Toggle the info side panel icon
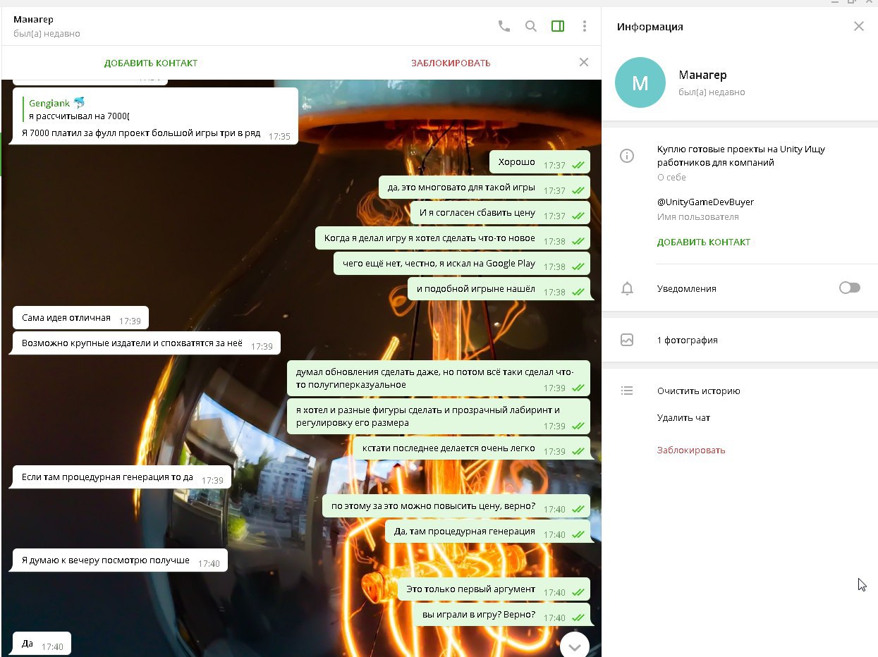This screenshot has width=878, height=657. [558, 26]
